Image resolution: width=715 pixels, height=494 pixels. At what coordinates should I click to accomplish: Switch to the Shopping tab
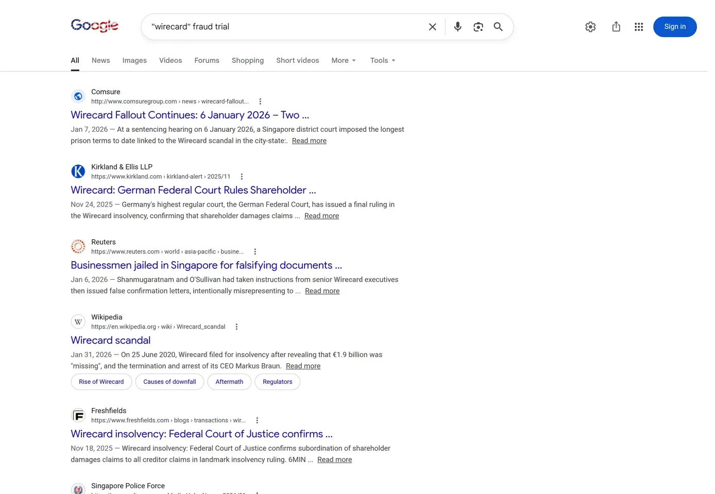[248, 60]
